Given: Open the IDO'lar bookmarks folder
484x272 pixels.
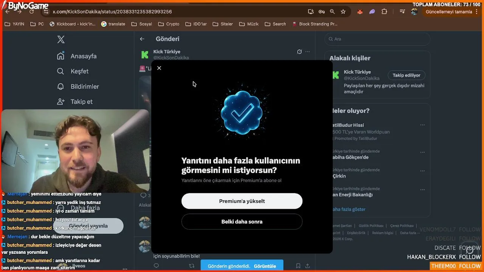Looking at the screenshot, I should [x=196, y=24].
